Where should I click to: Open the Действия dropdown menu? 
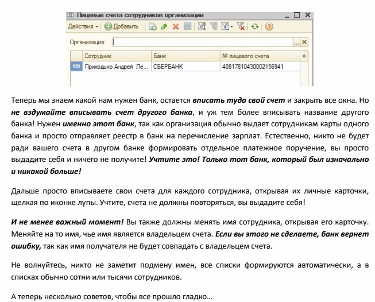point(83,26)
